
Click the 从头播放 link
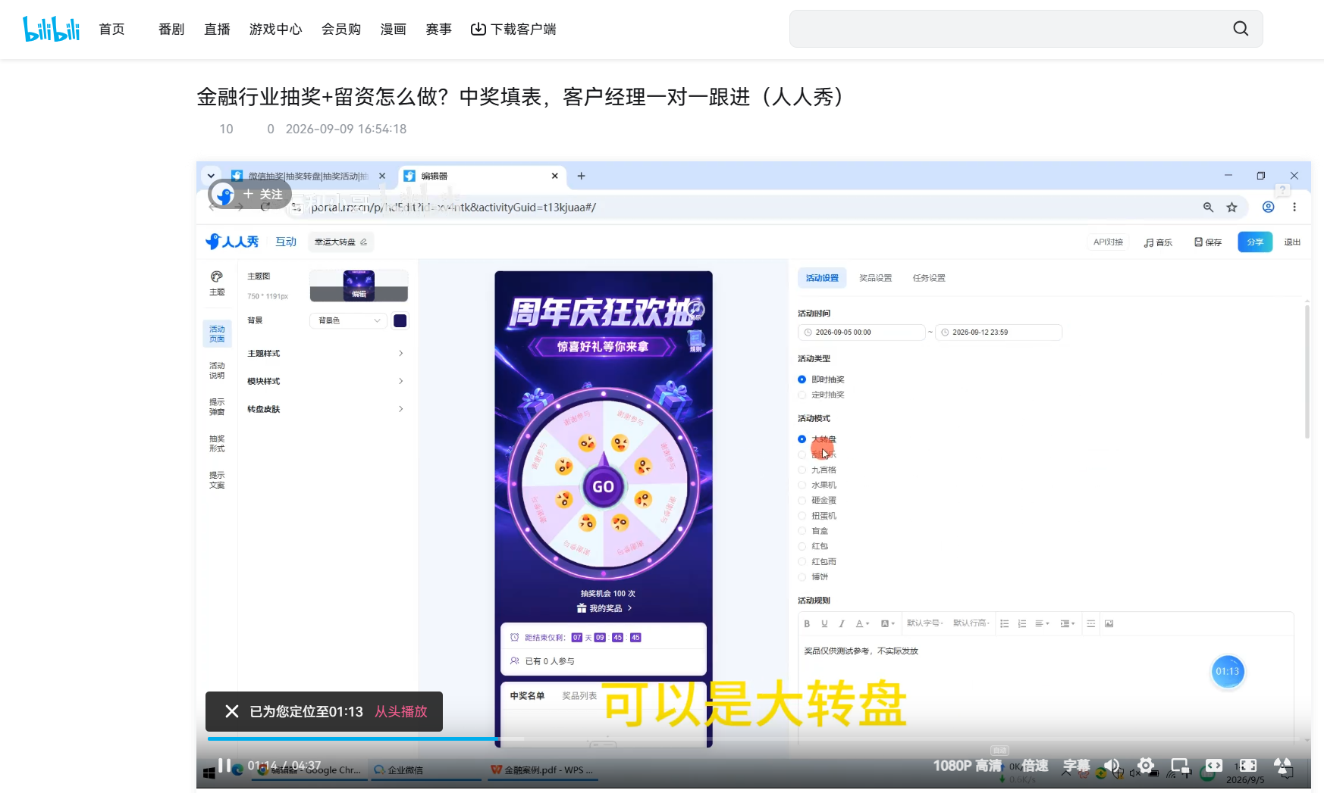point(401,712)
